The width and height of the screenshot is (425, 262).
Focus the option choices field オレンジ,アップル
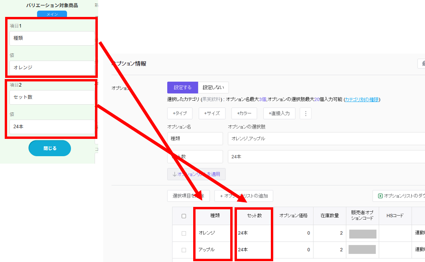(x=326, y=139)
